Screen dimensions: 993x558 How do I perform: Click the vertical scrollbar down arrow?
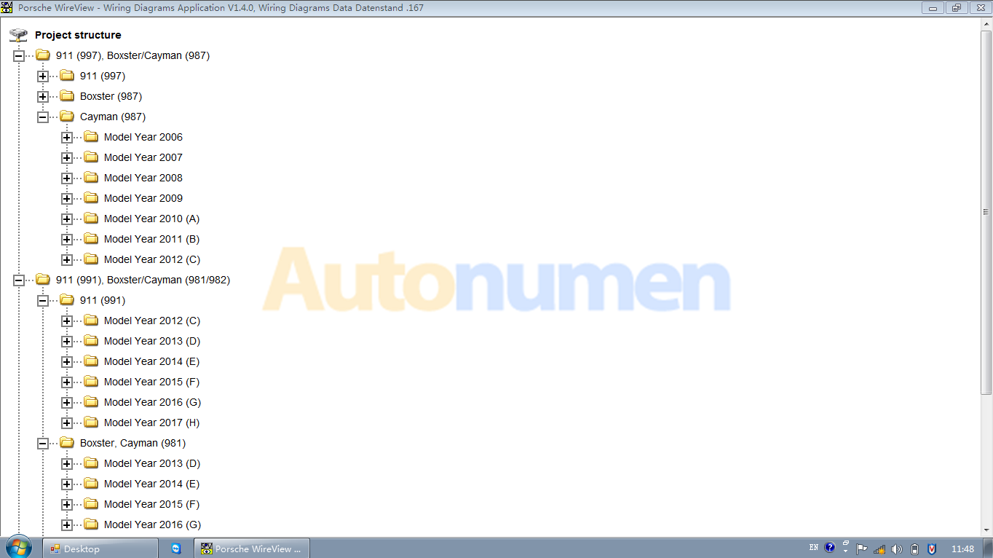coord(986,531)
